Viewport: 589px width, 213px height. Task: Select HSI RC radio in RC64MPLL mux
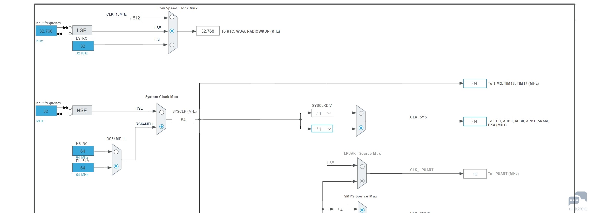[x=116, y=152]
